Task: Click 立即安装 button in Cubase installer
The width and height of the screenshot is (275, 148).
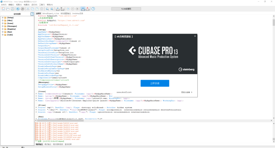Action: (x=155, y=83)
